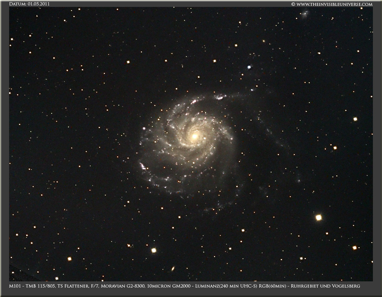Click the bright star near the right edge
382x297 pixels.
coord(355,119)
